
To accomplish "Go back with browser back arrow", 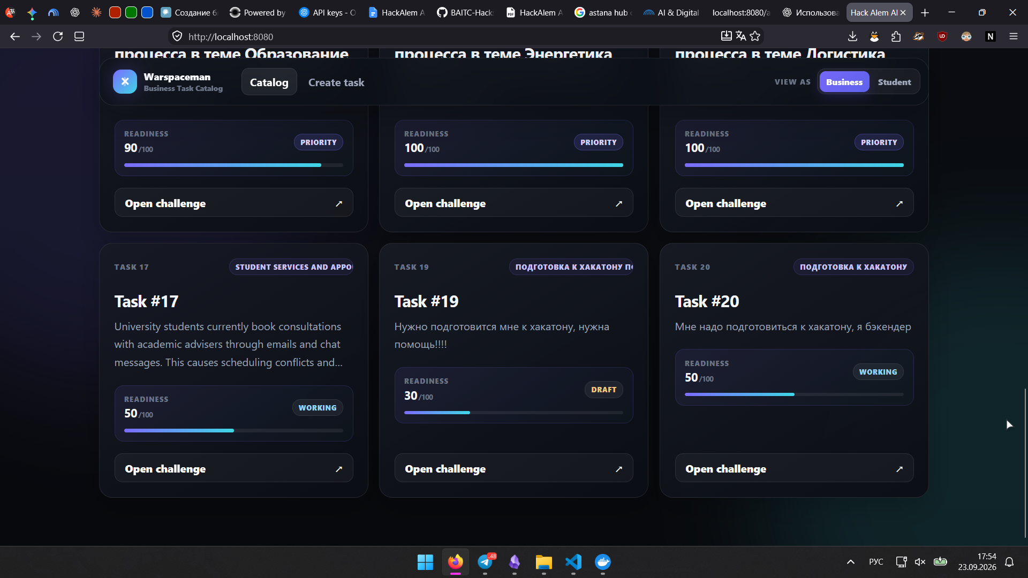I will coord(15,36).
